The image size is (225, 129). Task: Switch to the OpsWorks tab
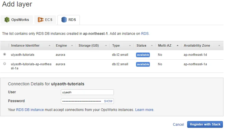point(17,20)
